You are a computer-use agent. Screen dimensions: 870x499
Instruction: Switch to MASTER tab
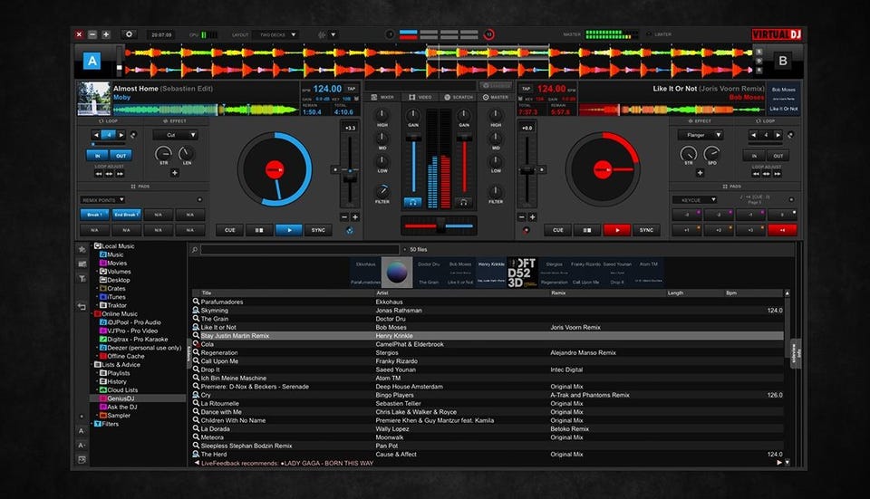[x=496, y=97]
